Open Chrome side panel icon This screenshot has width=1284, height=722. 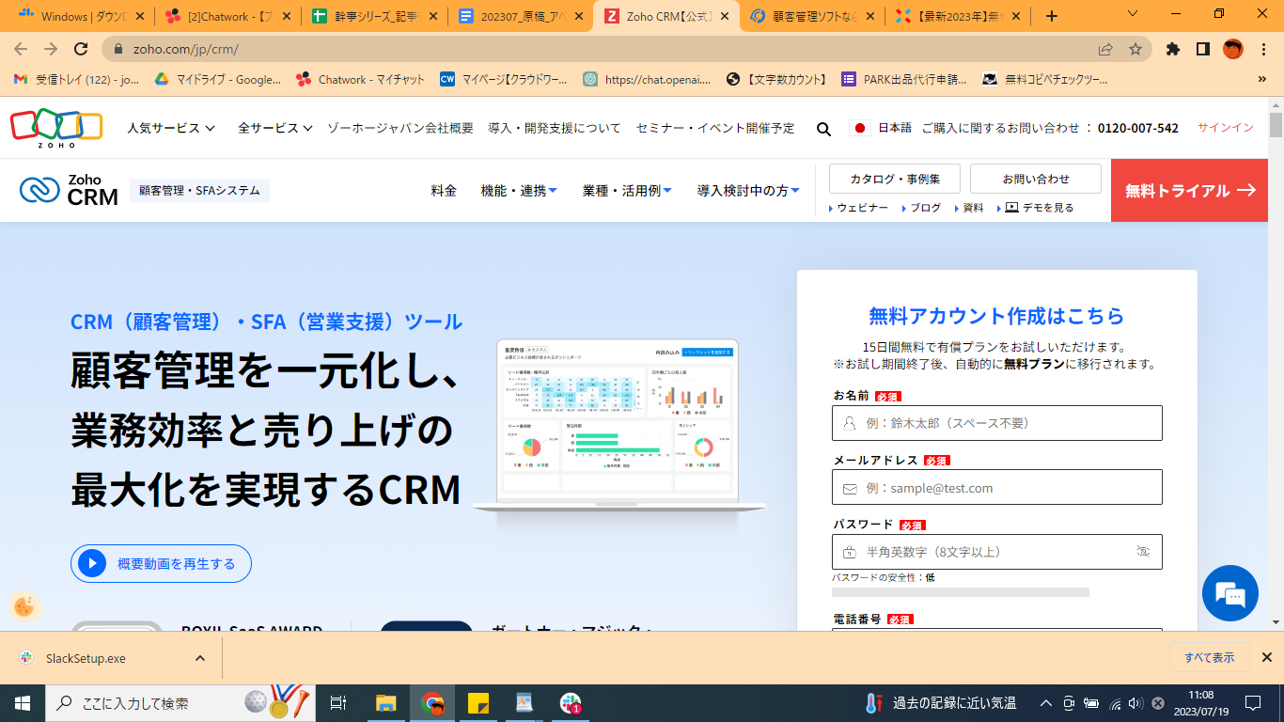tap(1202, 49)
